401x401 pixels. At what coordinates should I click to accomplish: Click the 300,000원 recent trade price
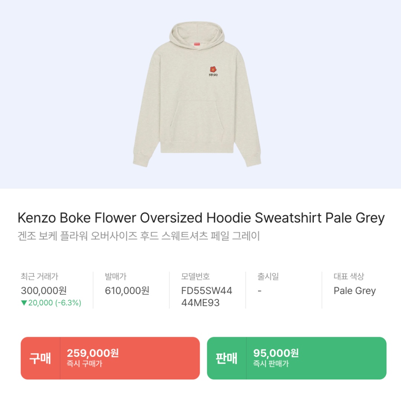coord(44,291)
